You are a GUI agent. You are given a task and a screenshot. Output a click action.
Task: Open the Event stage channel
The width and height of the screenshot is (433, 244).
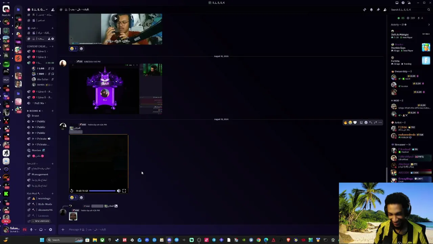point(41,116)
